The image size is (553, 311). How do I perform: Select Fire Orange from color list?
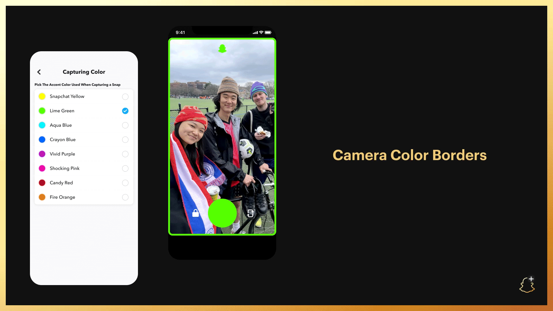pos(125,197)
